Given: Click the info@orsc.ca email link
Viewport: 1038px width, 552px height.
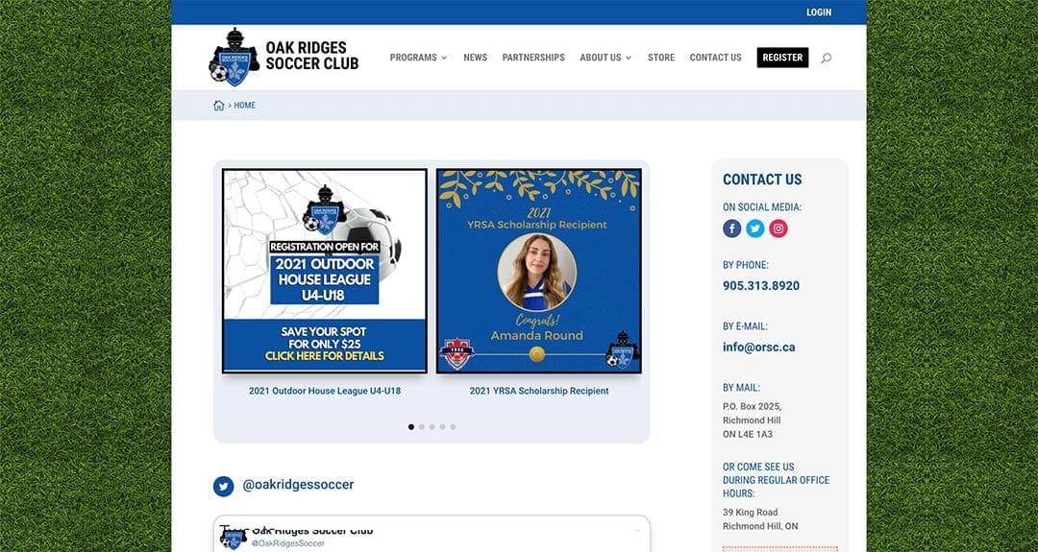Looking at the screenshot, I should (758, 348).
